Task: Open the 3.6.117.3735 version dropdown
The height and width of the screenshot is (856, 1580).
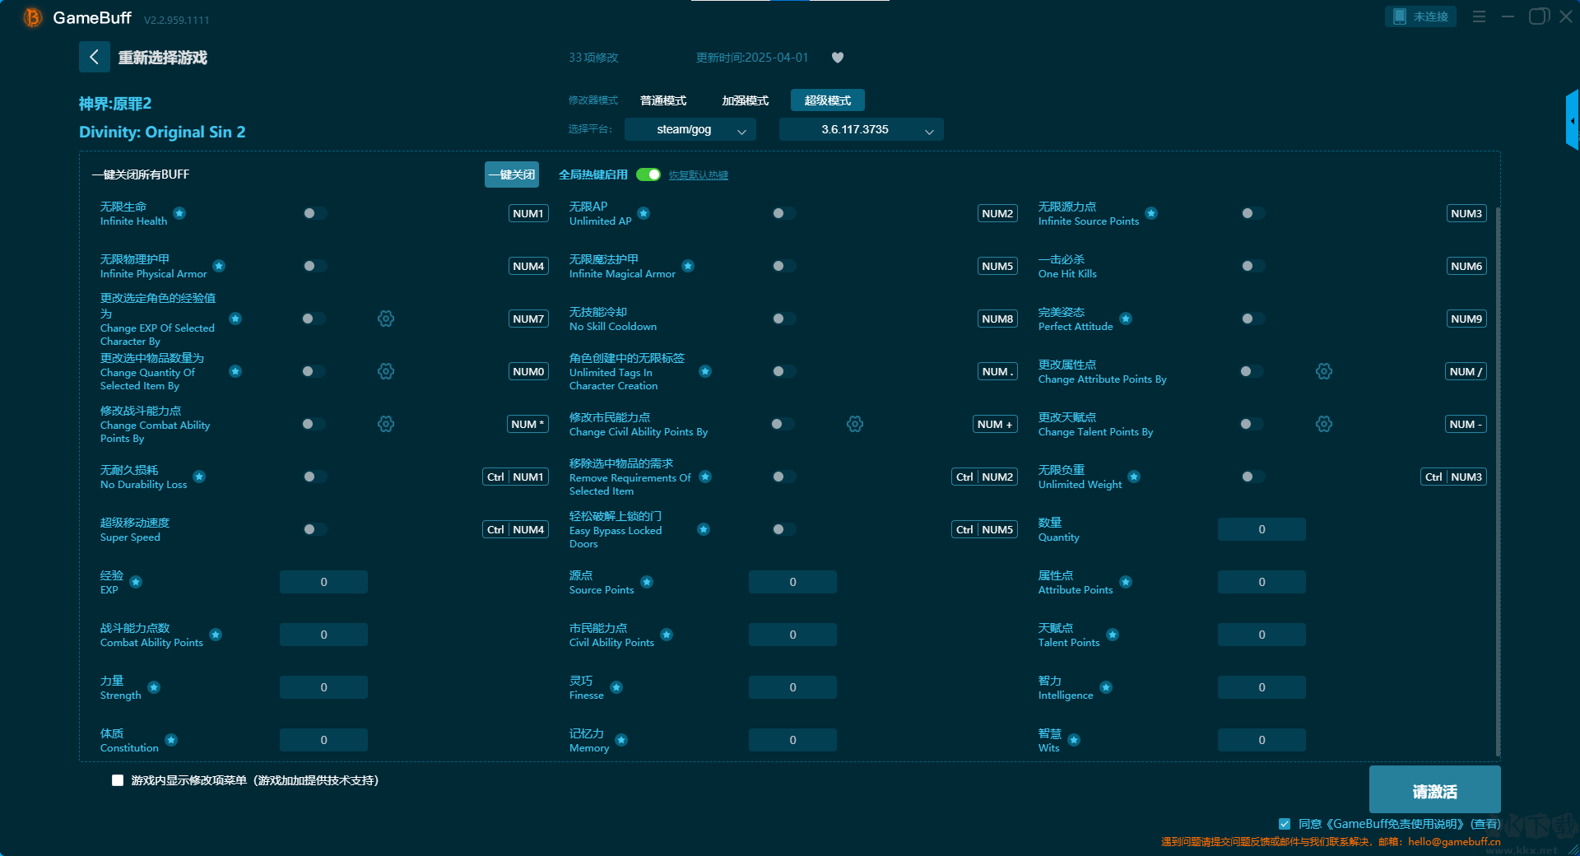Action: [x=861, y=129]
